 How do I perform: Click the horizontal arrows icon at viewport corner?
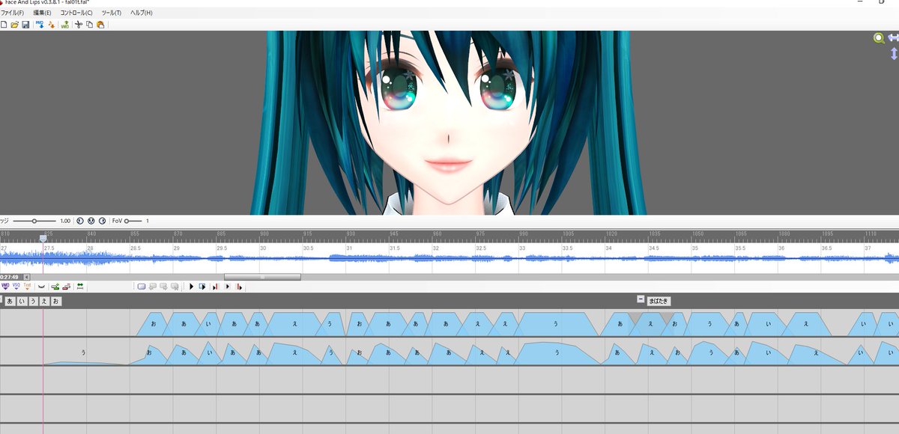pos(893,37)
